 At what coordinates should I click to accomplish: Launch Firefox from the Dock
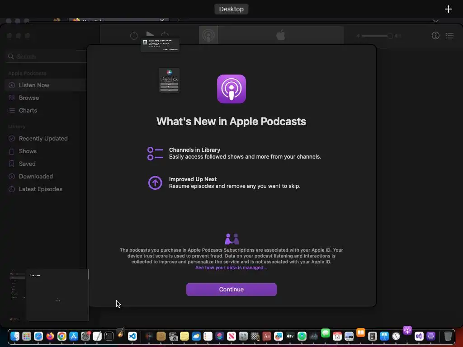pos(50,336)
